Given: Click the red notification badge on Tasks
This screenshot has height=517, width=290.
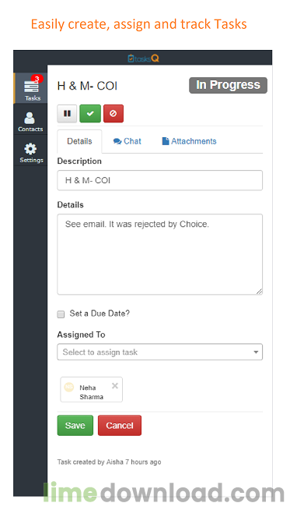Looking at the screenshot, I should coord(37,79).
